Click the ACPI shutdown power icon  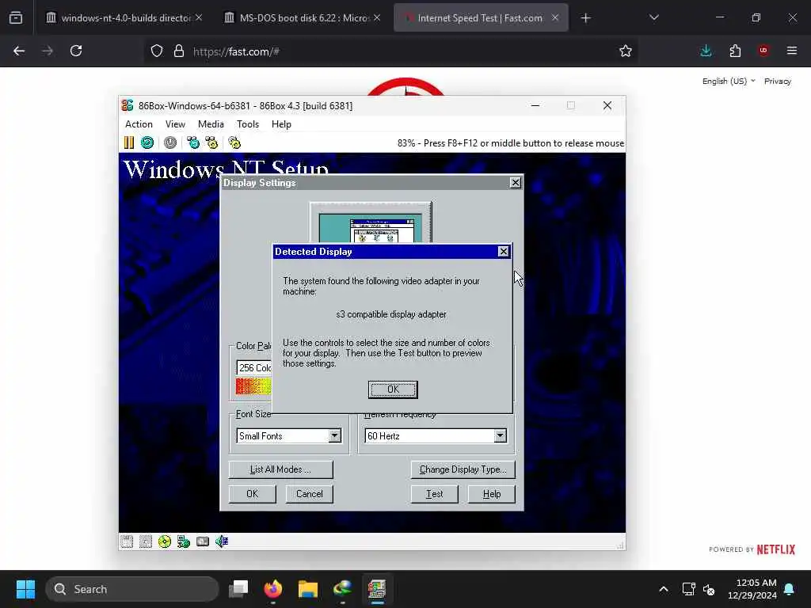coord(170,142)
